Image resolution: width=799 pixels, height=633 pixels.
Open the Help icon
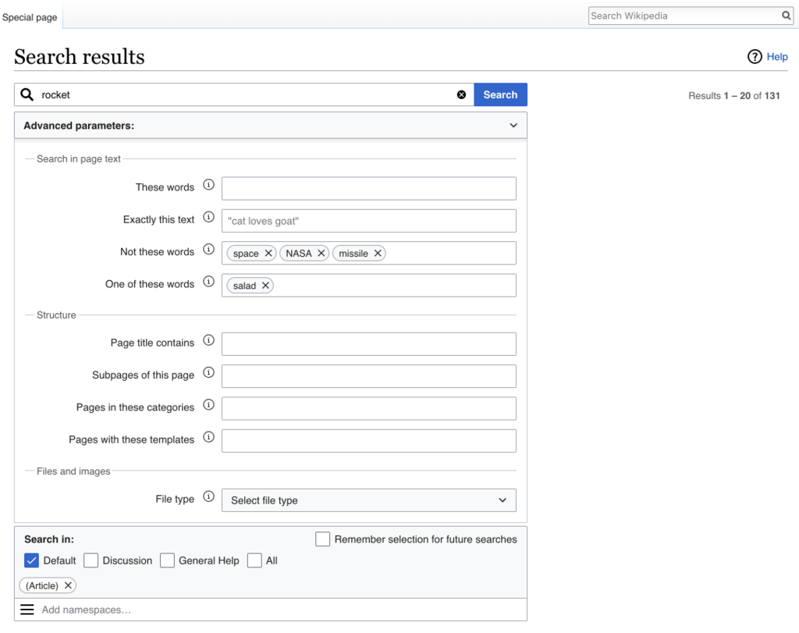(x=755, y=56)
